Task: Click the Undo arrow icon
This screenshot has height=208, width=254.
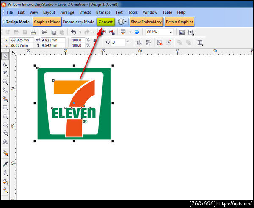Action: tap(74, 32)
